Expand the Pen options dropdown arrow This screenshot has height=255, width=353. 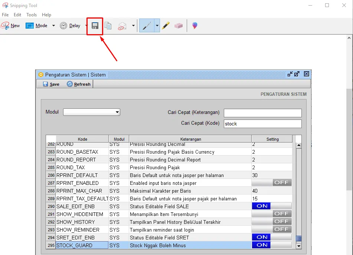[x=157, y=26]
